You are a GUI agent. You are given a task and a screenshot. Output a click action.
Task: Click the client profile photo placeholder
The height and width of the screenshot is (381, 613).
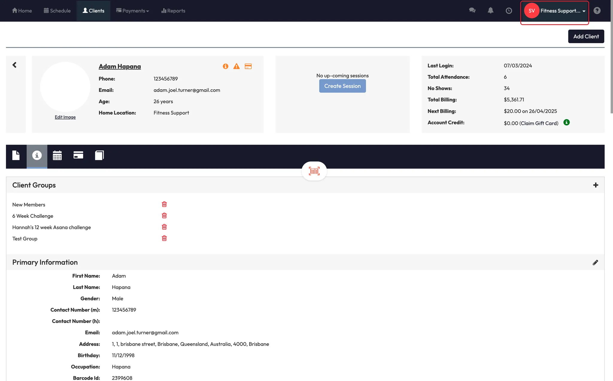click(65, 87)
